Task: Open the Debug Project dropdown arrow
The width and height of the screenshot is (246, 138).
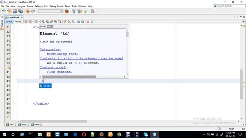Action: pyautogui.click(x=96, y=11)
